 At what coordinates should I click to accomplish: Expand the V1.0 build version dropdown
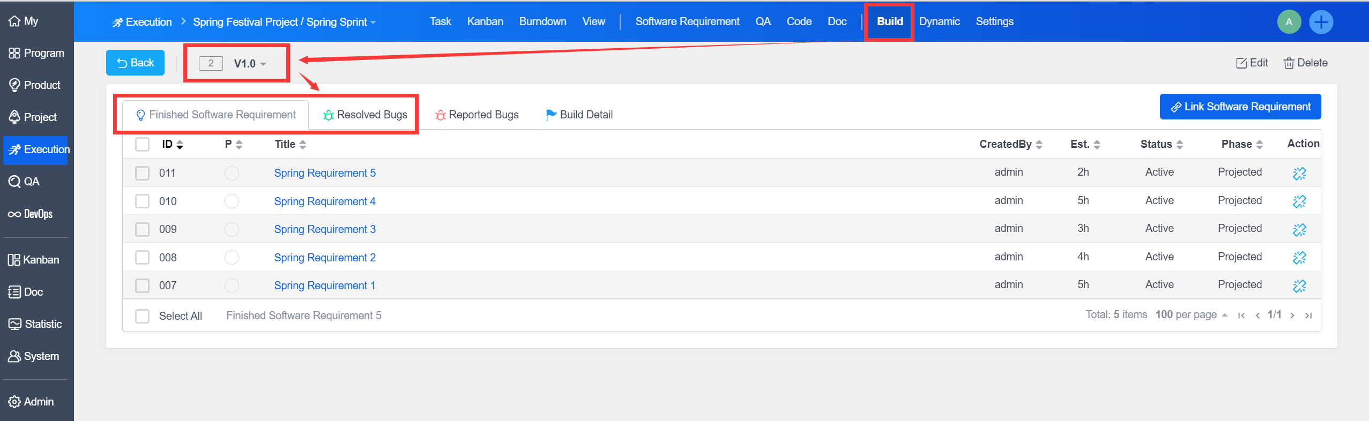[x=250, y=64]
